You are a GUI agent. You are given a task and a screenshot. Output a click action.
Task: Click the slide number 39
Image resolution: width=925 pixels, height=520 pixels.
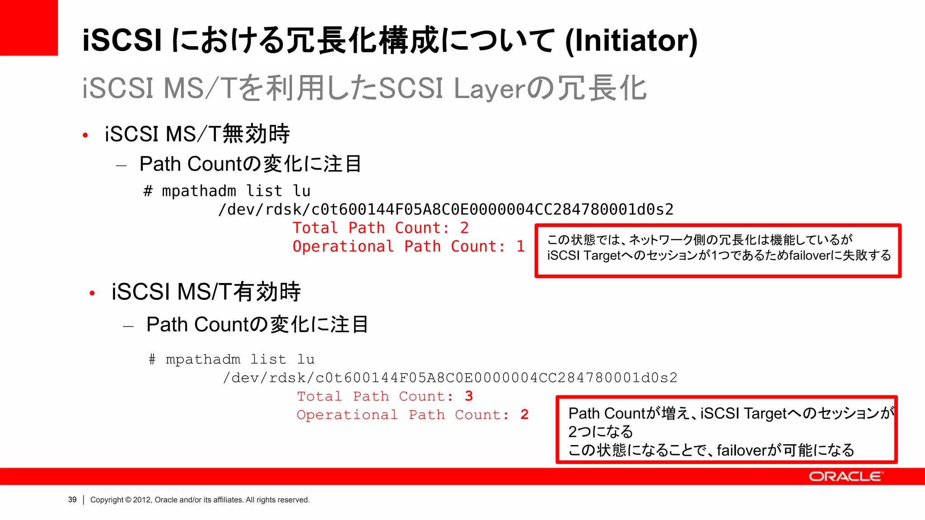tap(72, 500)
